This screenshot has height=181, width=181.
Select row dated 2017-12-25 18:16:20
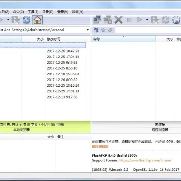[43, 86]
